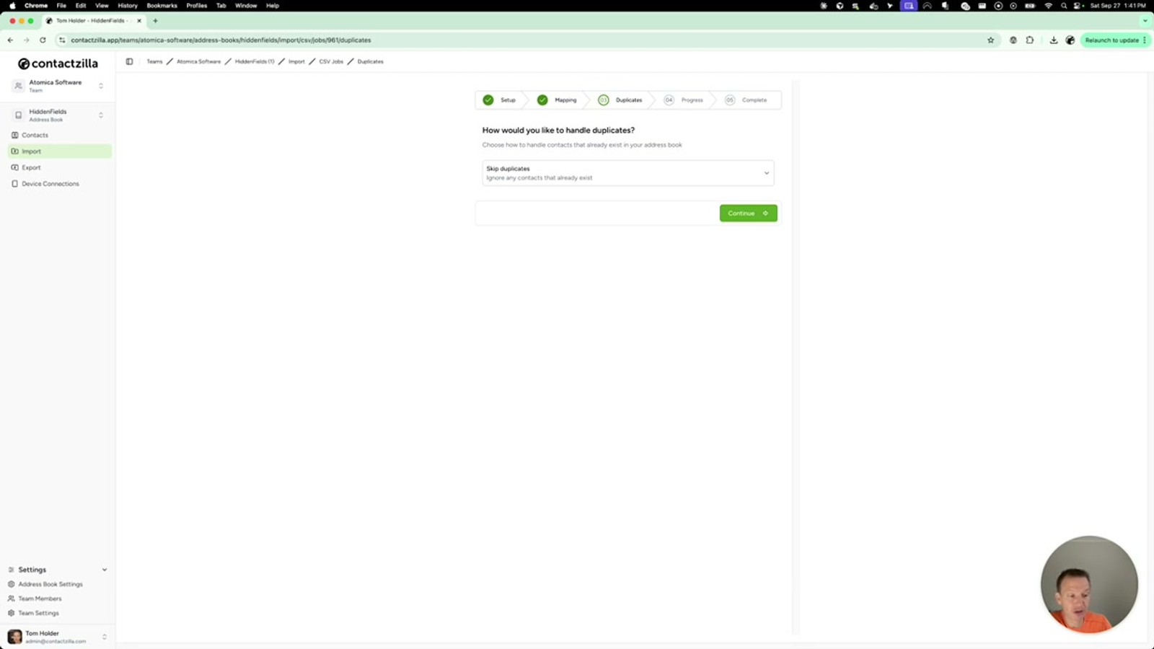
Task: Click the address bar URL
Action: (221, 40)
